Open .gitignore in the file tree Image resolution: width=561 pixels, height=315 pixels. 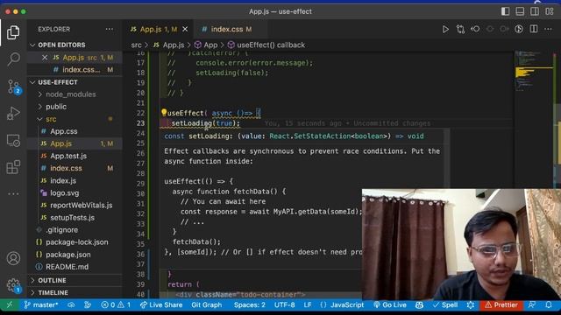(75, 229)
